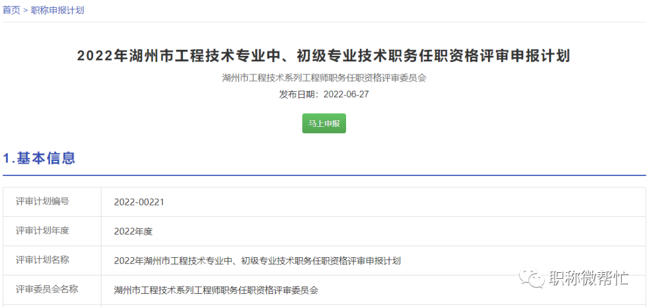This screenshot has width=650, height=307.
Task: Click the 评审计划名称 label cell
Action: tap(52, 261)
